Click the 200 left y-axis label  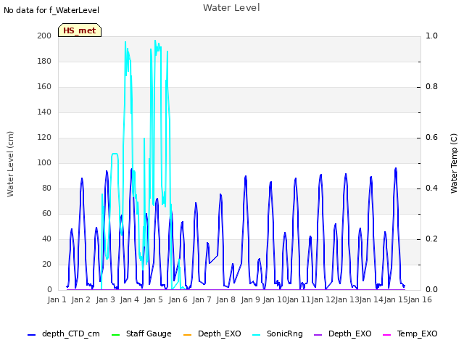pos(44,36)
